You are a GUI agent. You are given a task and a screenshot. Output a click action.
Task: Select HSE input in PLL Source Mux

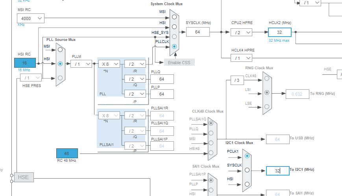(x=60, y=78)
